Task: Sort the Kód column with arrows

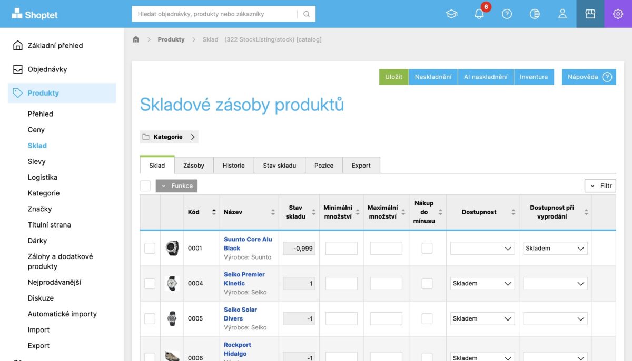Action: pos(214,212)
